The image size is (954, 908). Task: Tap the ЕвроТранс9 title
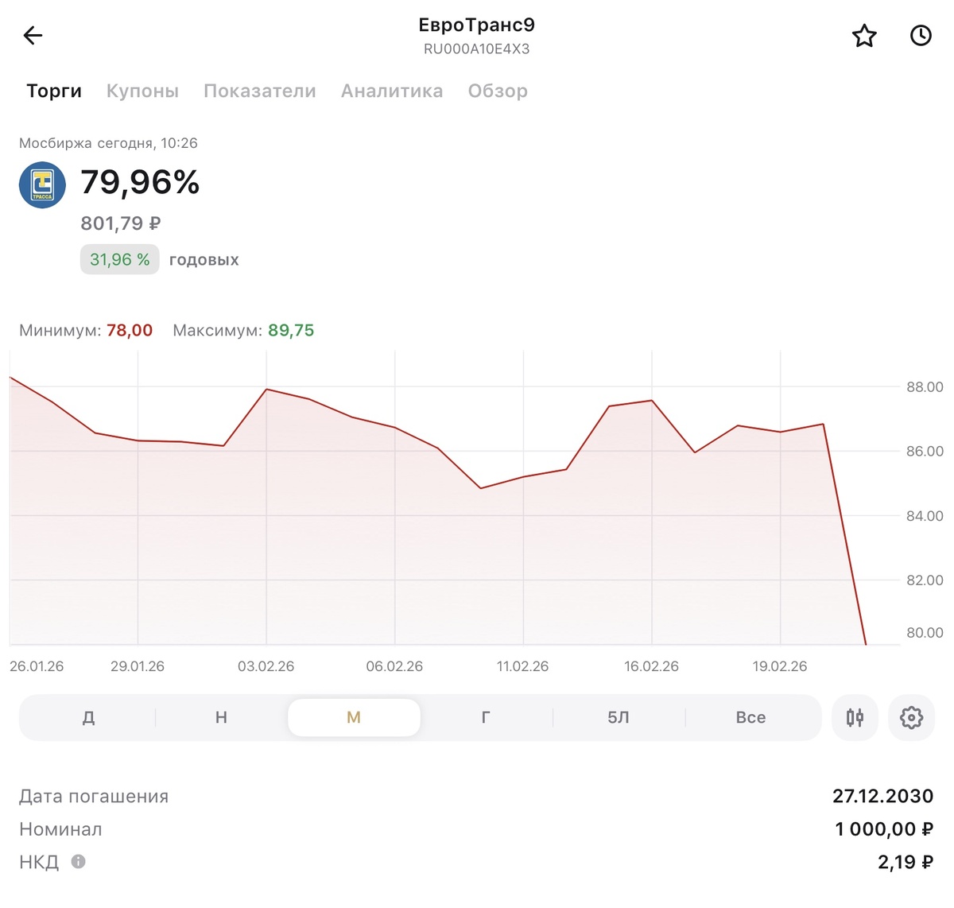point(476,25)
